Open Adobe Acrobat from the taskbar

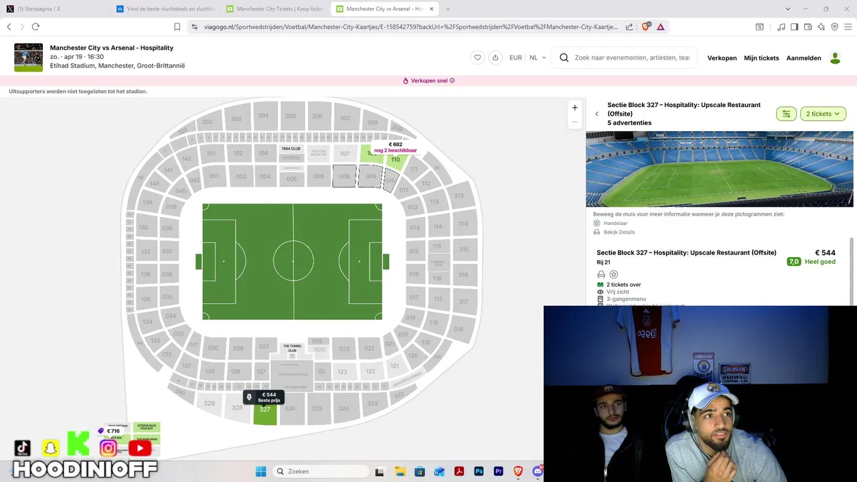click(459, 471)
